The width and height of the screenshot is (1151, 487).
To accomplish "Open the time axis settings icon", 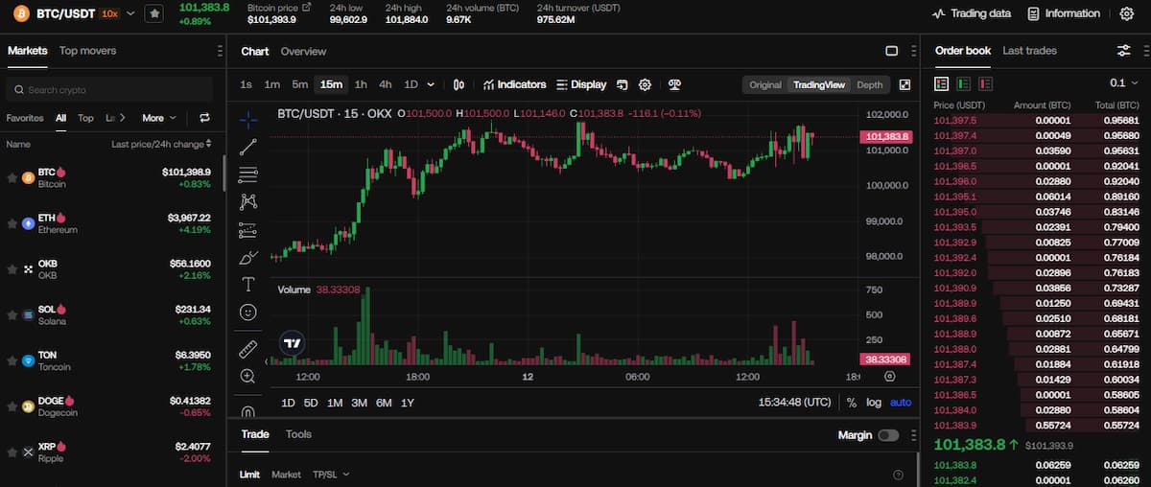I will [889, 377].
